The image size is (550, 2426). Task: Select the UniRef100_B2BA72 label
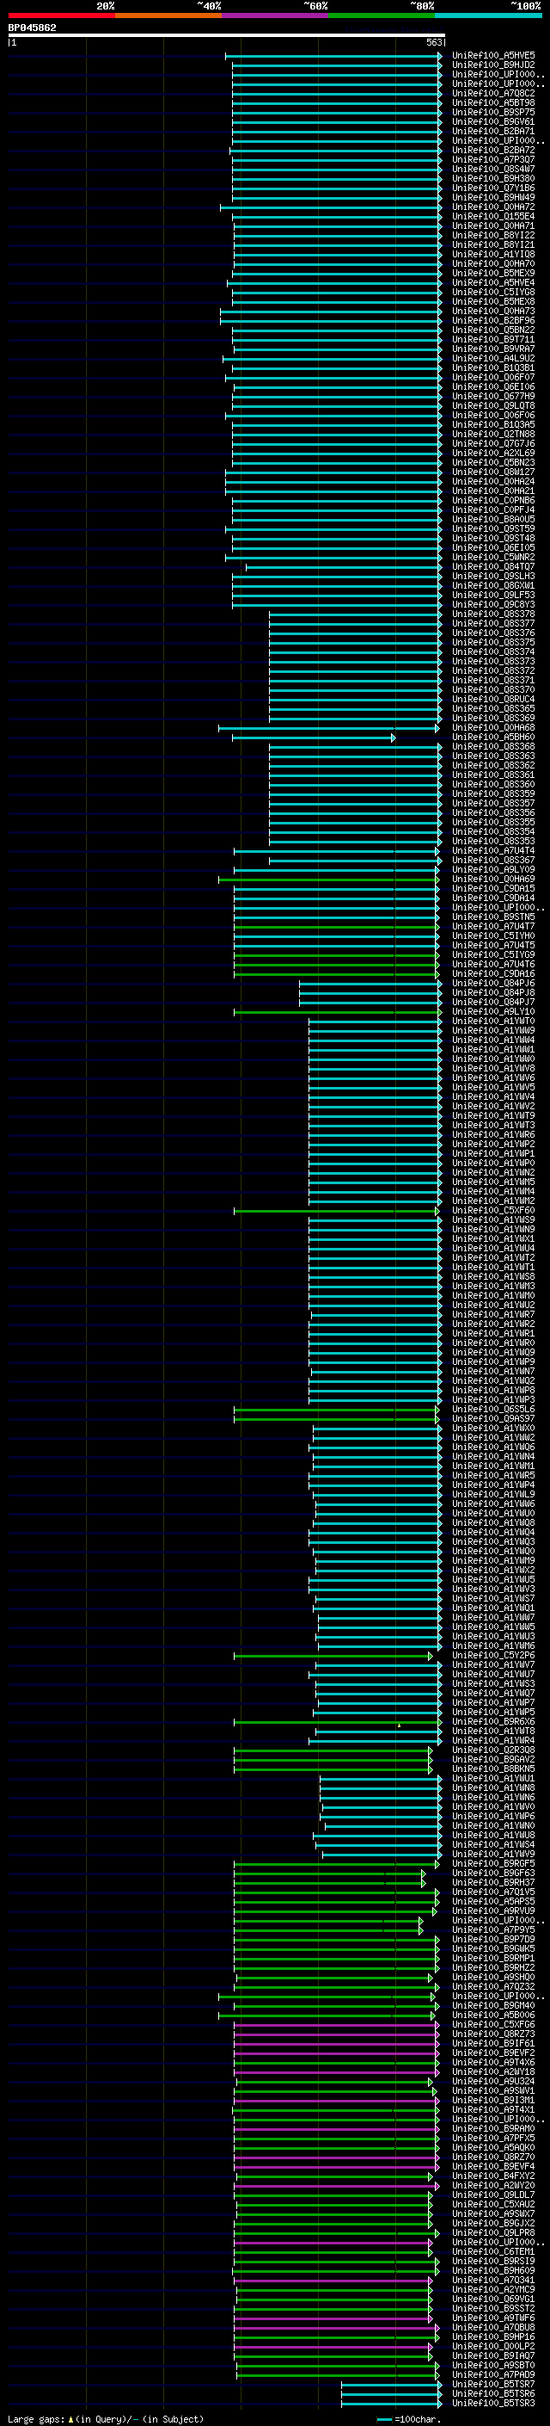(492, 150)
